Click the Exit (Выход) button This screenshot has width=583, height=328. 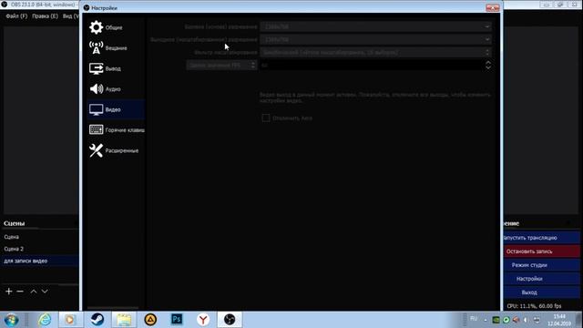pyautogui.click(x=541, y=292)
